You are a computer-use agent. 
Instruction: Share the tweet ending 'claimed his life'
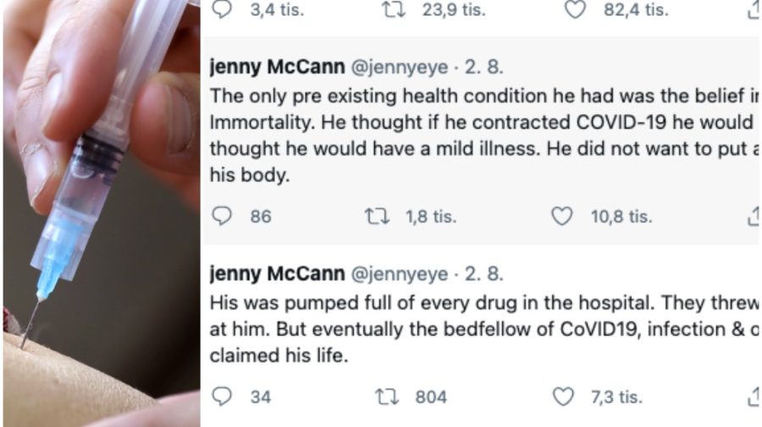coord(754,396)
